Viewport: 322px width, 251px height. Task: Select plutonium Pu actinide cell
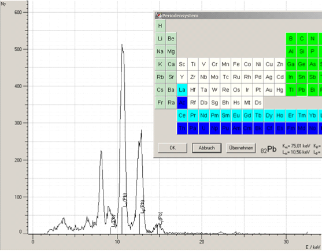225,128
